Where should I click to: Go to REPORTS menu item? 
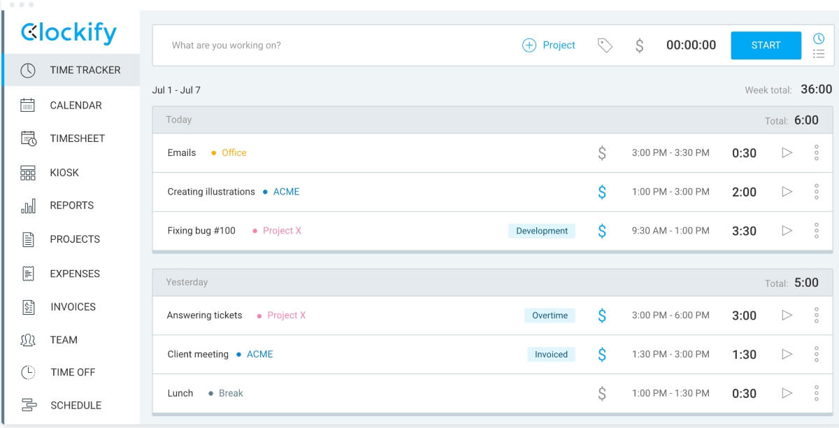(x=72, y=206)
